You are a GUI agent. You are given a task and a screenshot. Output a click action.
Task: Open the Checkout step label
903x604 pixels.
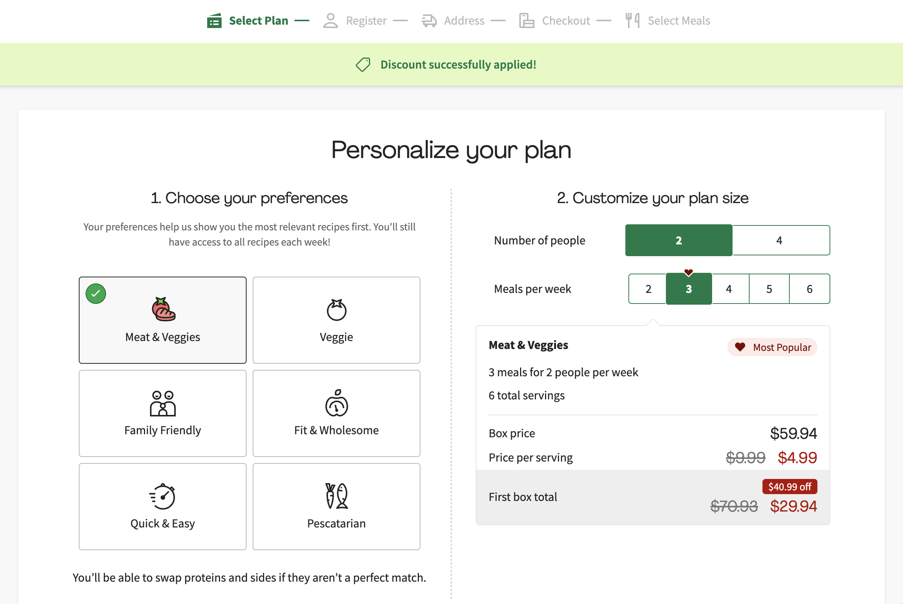coord(566,21)
